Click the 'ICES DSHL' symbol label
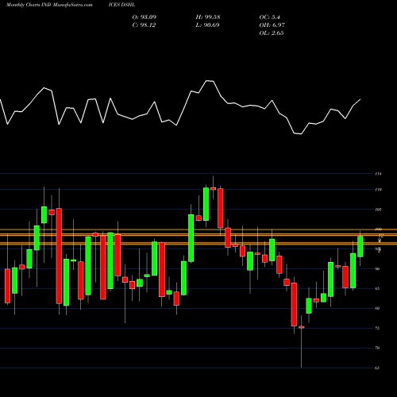 coord(121,5)
